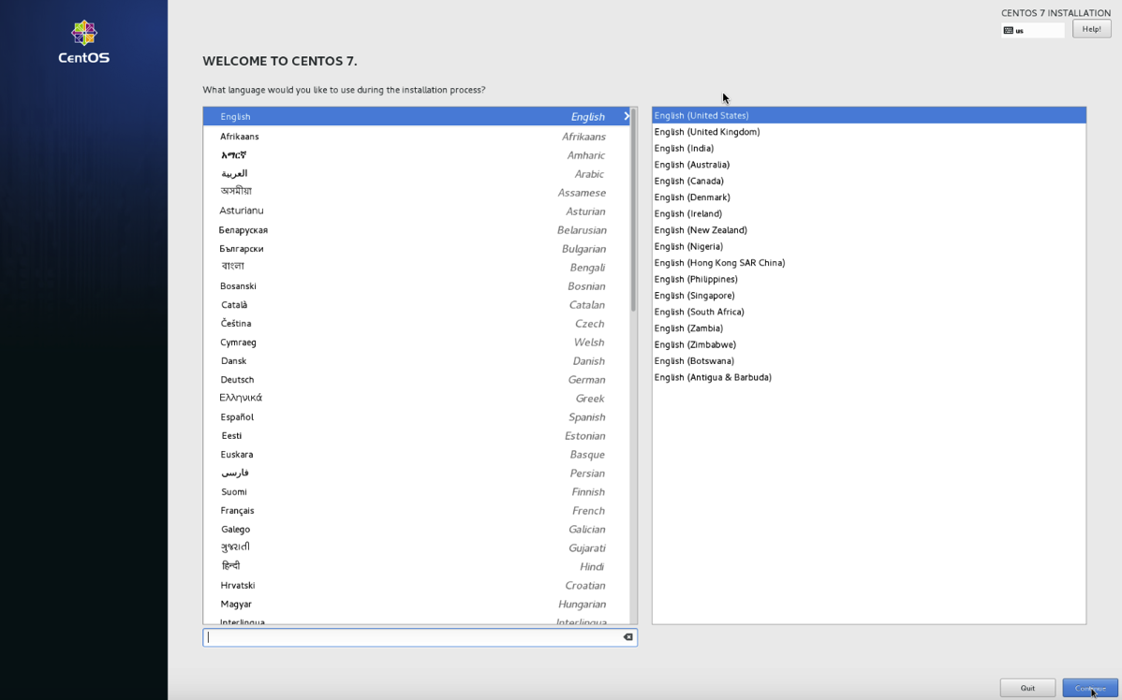This screenshot has width=1122, height=700.
Task: Select Arabic language row
Action: coord(417,174)
